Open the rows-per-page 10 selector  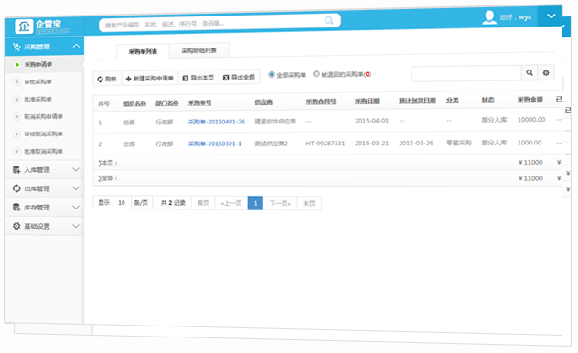(122, 203)
